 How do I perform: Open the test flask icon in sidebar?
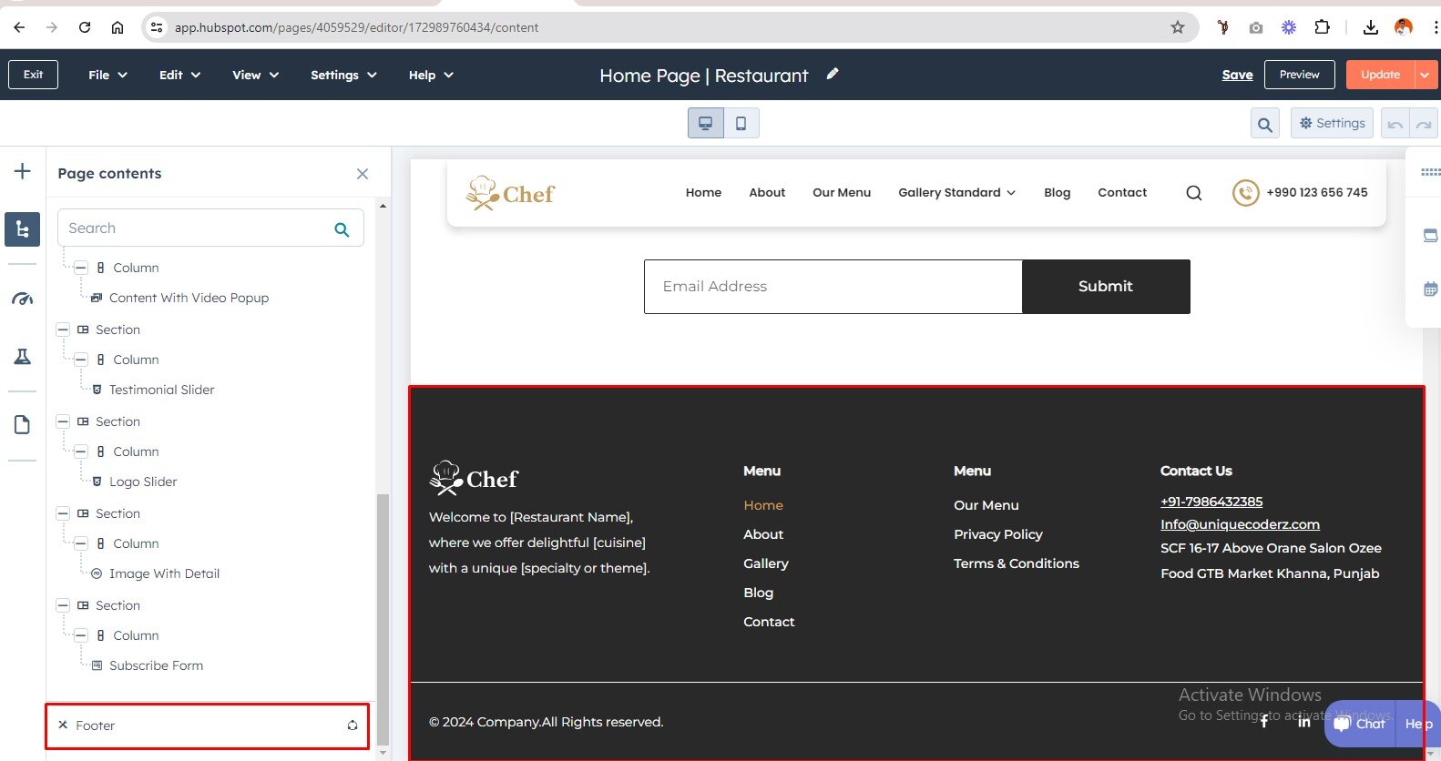(x=23, y=357)
